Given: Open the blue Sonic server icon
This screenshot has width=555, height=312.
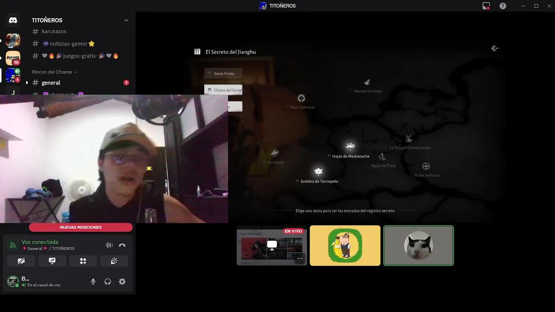Looking at the screenshot, I should click(x=13, y=75).
